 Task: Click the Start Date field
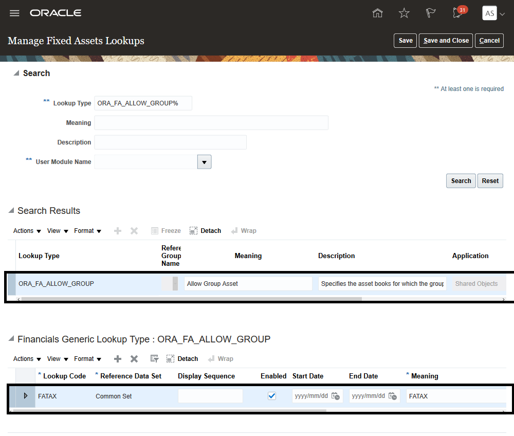(x=311, y=396)
